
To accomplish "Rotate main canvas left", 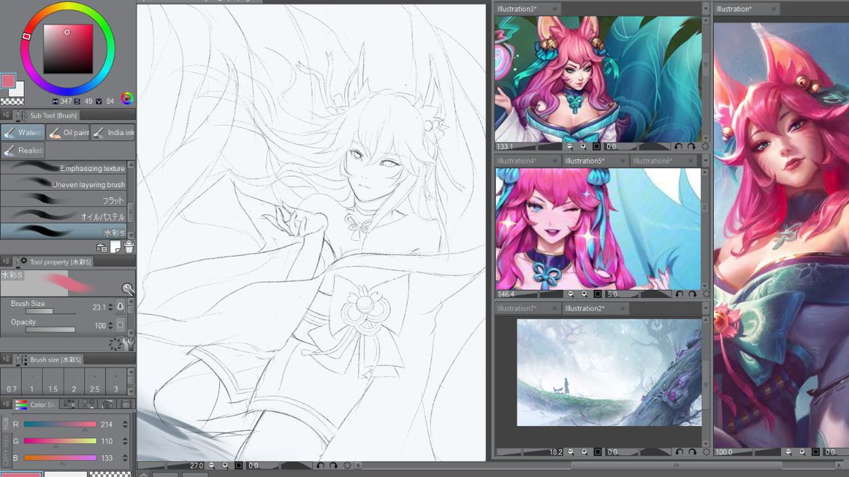I will pyautogui.click(x=320, y=466).
